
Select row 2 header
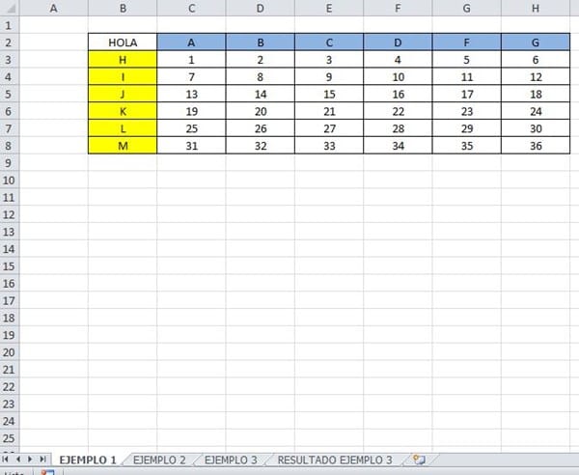[10, 42]
